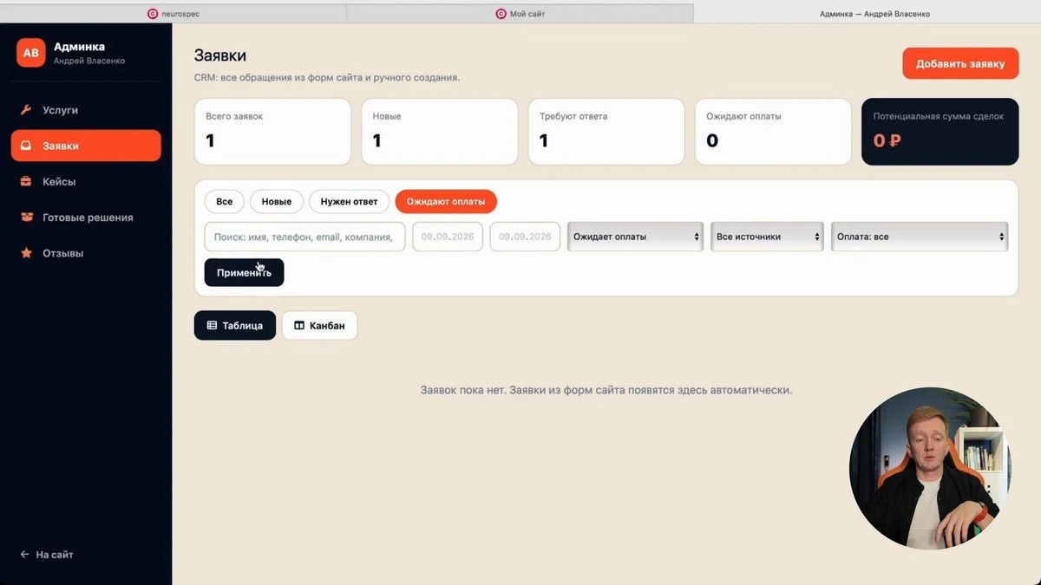Toggle the Ожидают оплаты filter chip
The height and width of the screenshot is (585, 1041).
pos(446,202)
